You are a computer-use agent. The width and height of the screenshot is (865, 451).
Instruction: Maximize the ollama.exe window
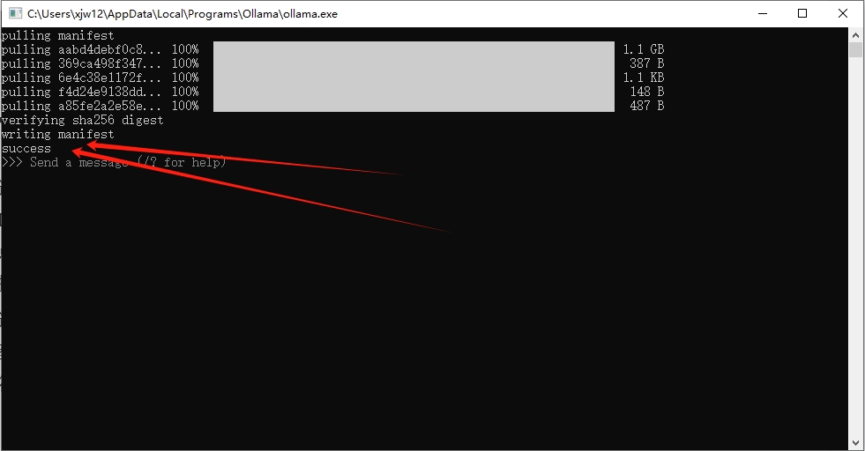[x=802, y=13]
